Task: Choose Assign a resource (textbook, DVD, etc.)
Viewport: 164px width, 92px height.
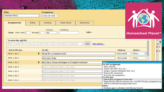Action: pyautogui.click(x=119, y=71)
